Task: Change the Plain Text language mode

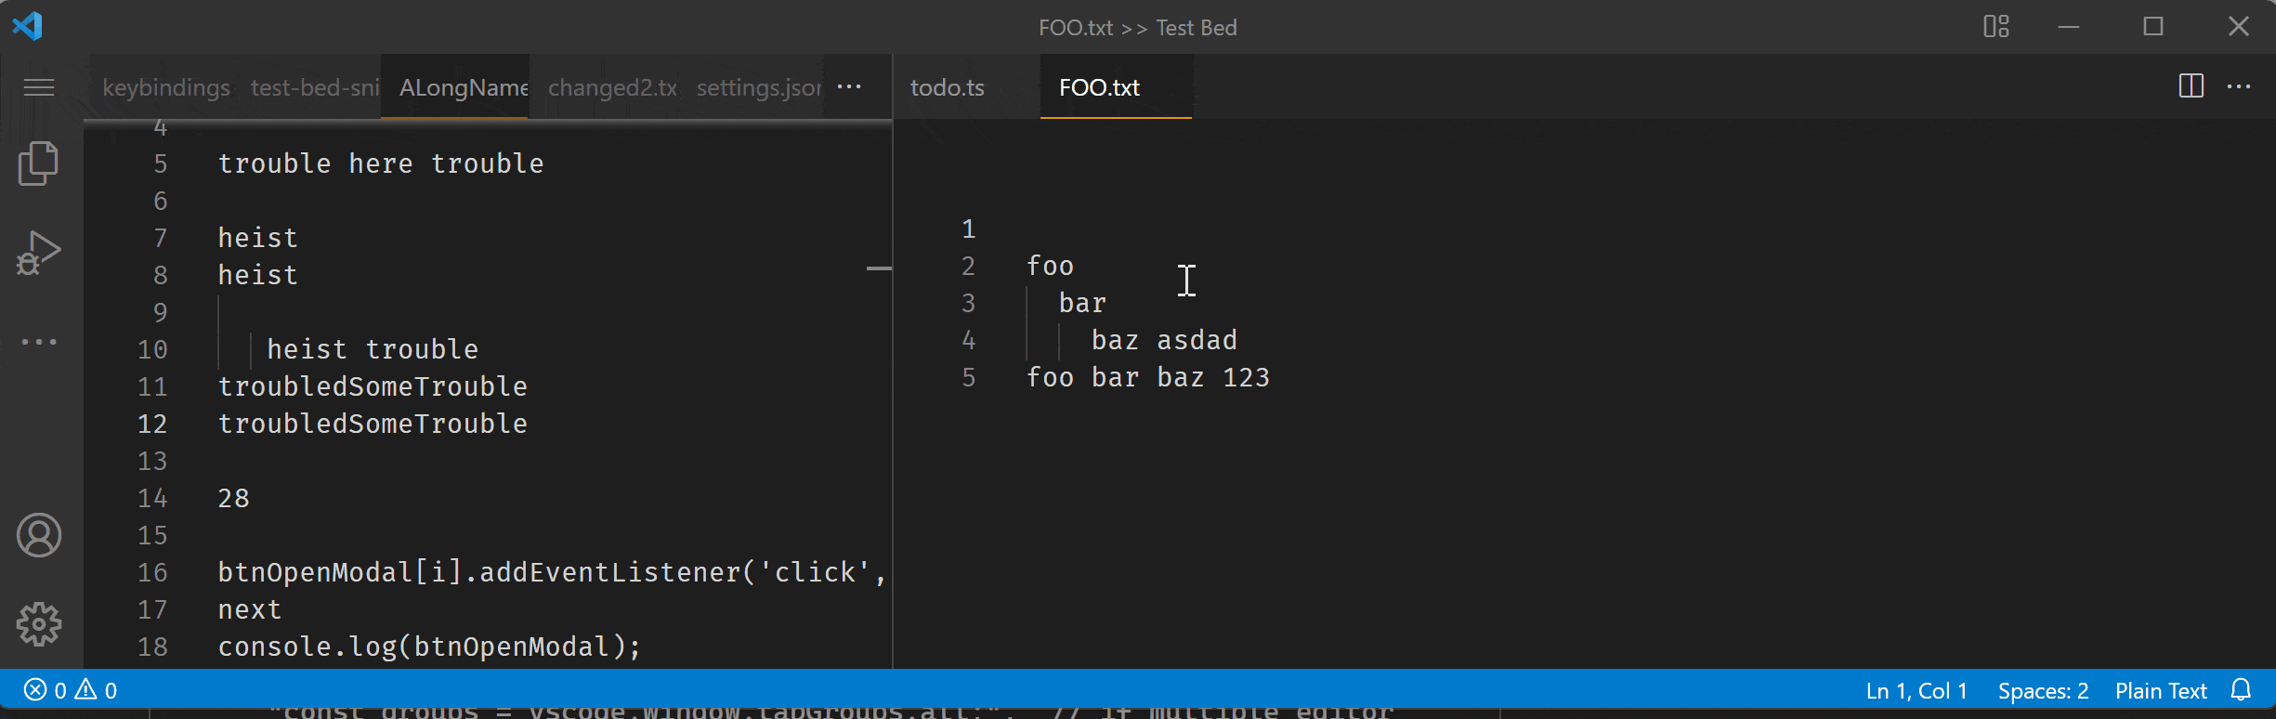Action: coord(2160,691)
